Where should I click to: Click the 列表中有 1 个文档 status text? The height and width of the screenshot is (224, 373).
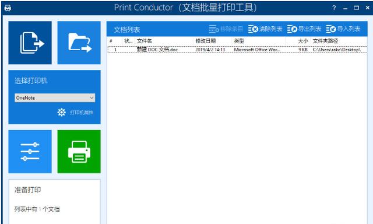[x=37, y=209]
